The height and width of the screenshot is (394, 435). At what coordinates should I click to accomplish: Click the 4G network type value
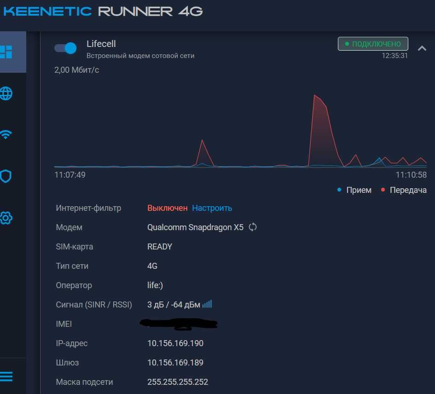click(x=152, y=266)
